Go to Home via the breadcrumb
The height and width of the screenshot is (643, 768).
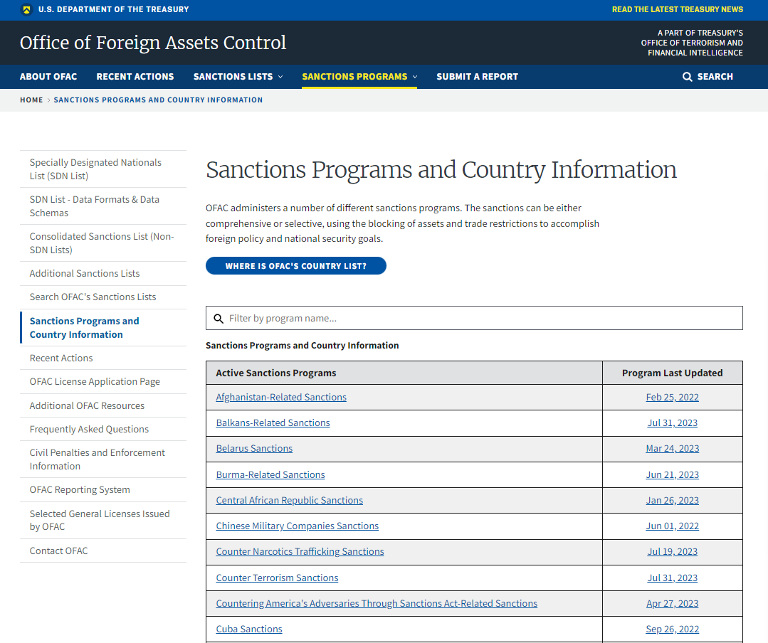(x=31, y=100)
